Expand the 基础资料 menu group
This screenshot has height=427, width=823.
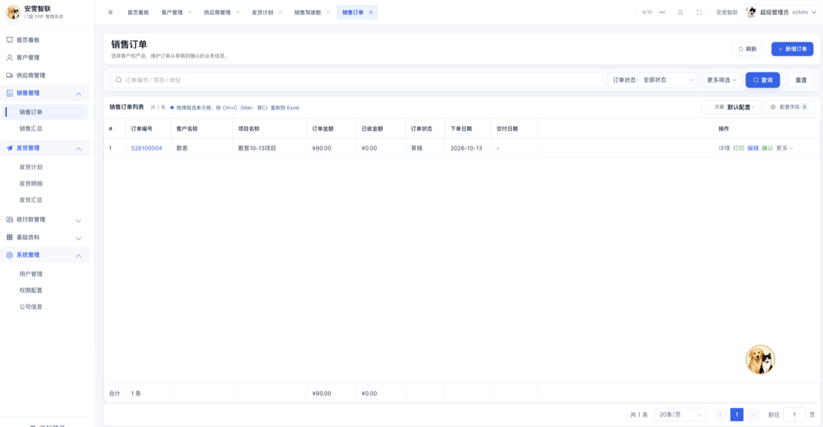click(x=78, y=238)
